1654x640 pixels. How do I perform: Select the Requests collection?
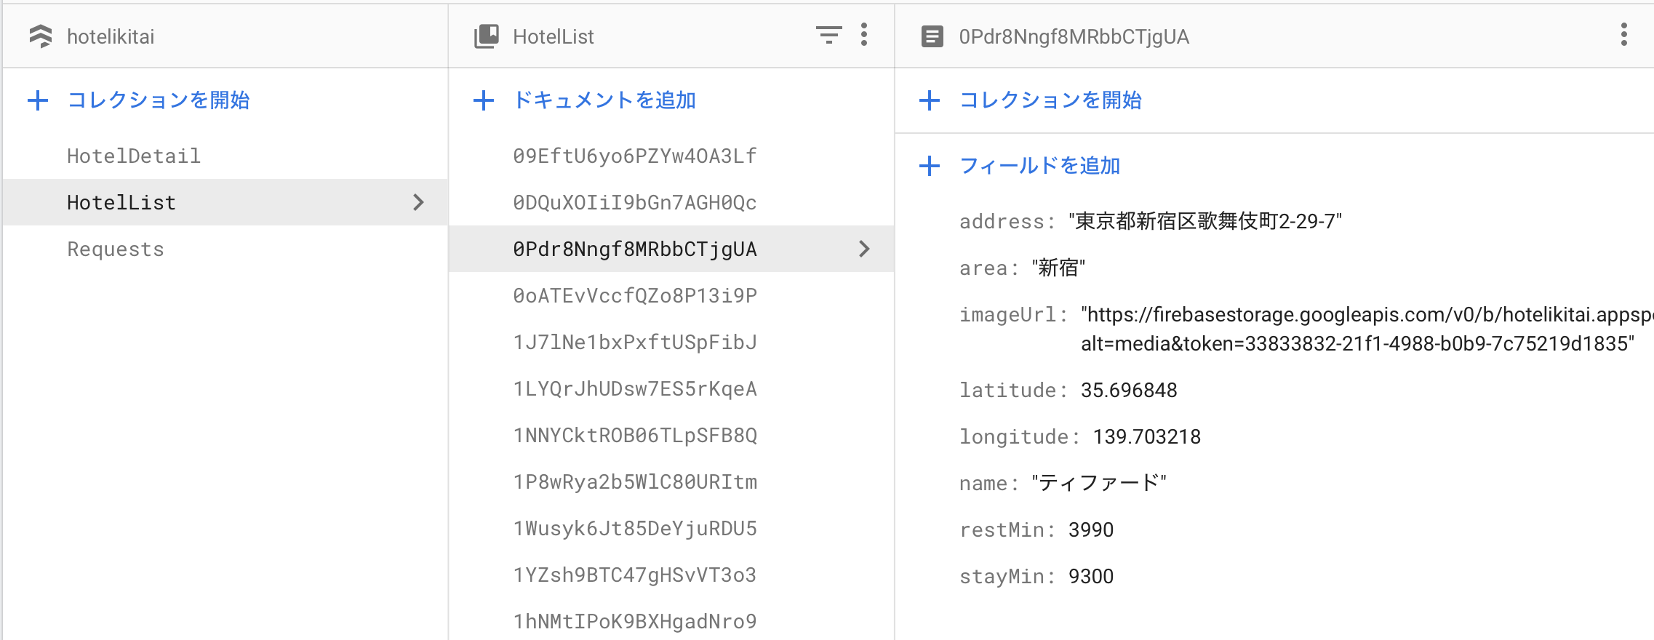click(115, 248)
